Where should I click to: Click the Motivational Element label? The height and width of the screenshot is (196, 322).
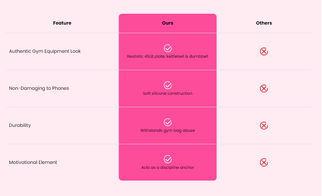(x=33, y=162)
